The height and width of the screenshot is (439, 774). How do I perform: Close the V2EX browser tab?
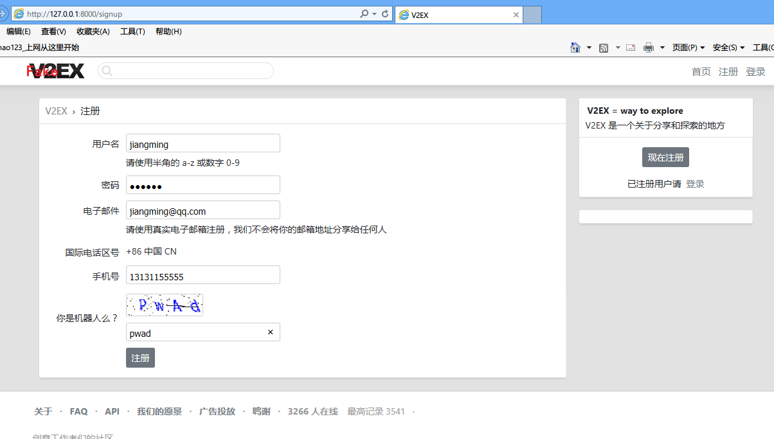tap(516, 15)
